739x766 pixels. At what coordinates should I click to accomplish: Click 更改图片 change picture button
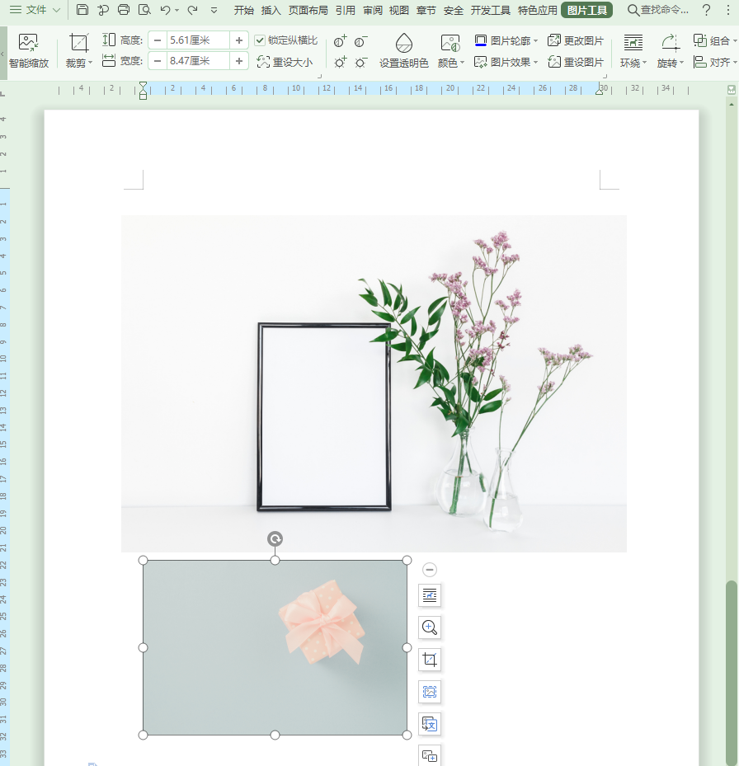(576, 40)
